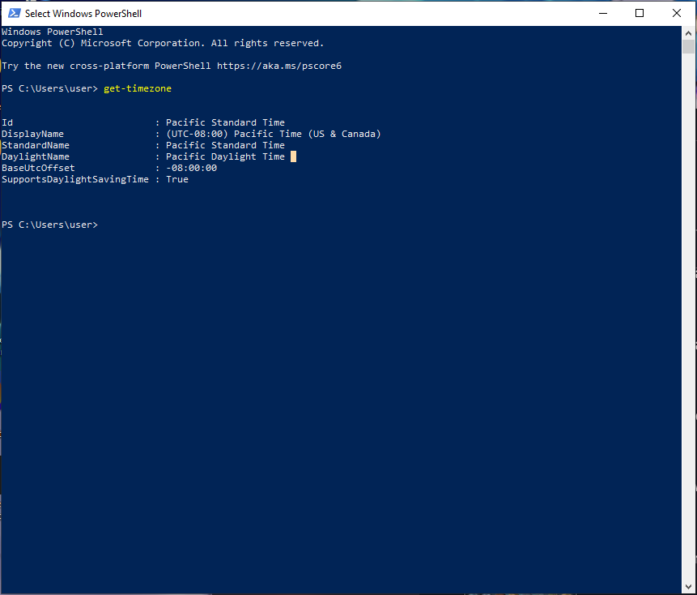Click the scrollbar down arrow
This screenshot has width=697, height=595.
(689, 587)
